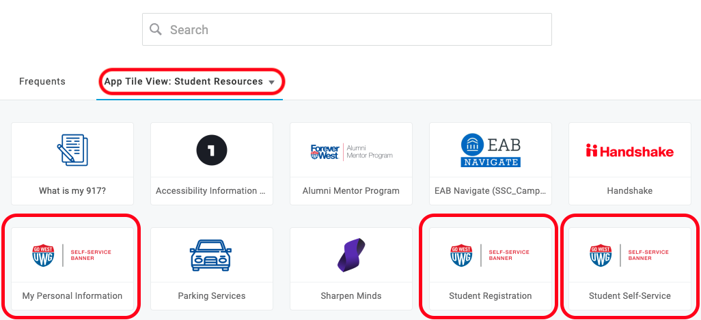Open the Alumni Mentor Program label

(351, 191)
